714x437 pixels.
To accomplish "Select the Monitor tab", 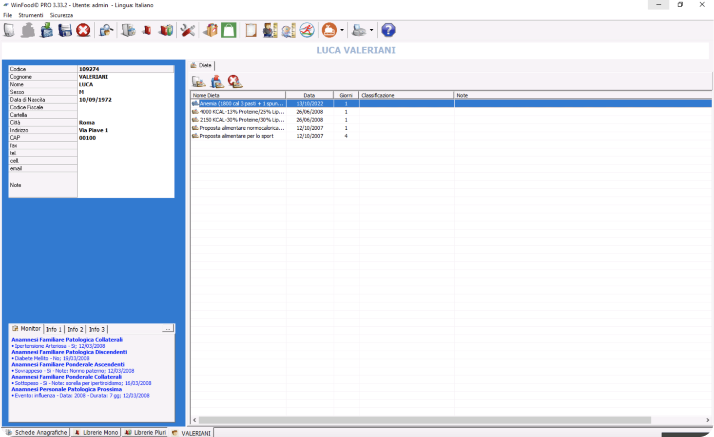I will click(x=26, y=329).
